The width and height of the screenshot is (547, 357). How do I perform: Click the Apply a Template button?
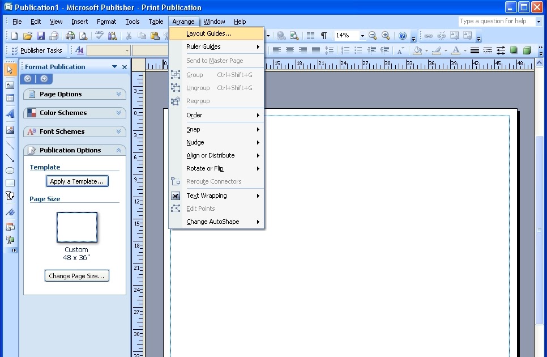tap(77, 181)
